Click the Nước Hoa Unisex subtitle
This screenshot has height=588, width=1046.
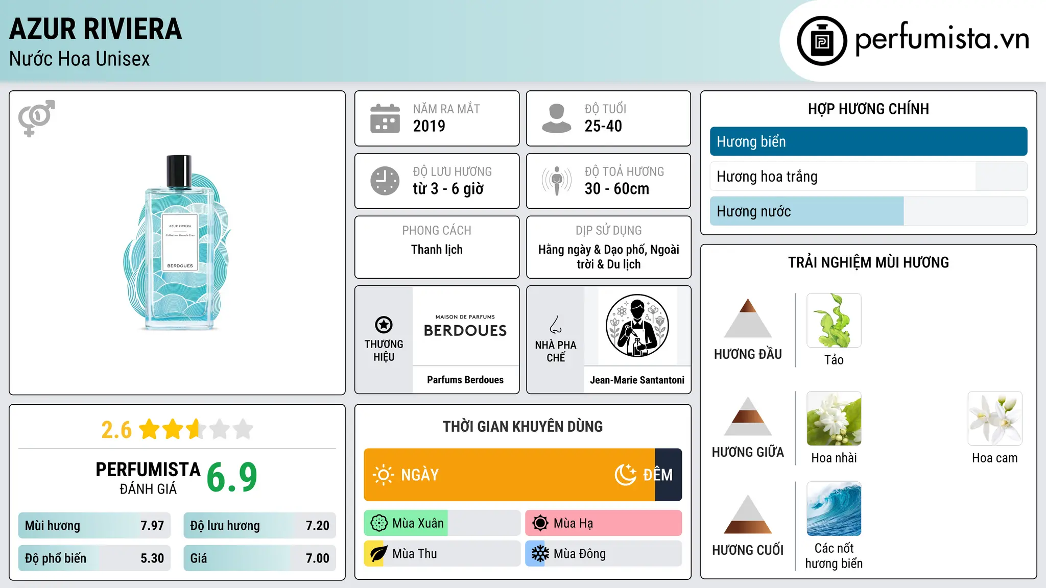point(80,59)
